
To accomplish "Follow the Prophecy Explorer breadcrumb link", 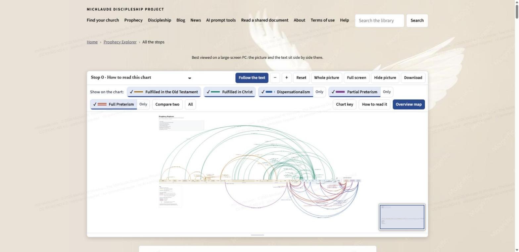I will click(120, 42).
